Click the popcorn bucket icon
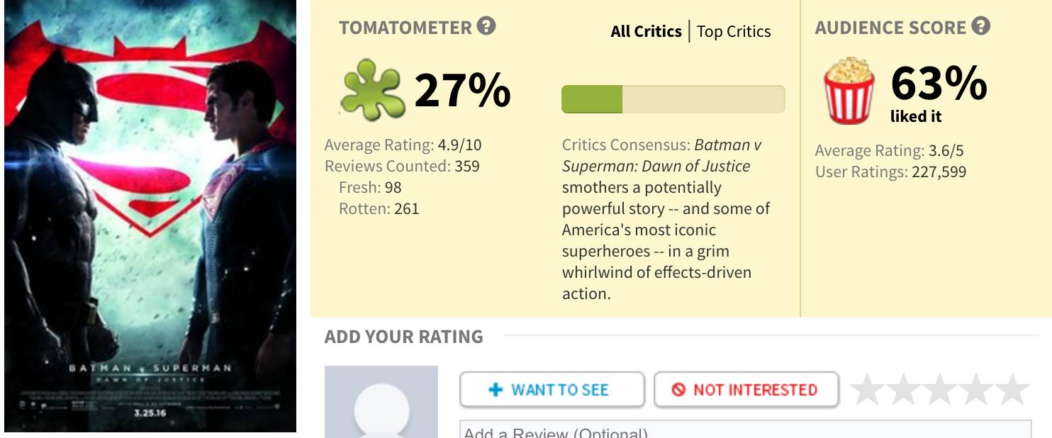This screenshot has height=438, width=1052. (x=849, y=91)
